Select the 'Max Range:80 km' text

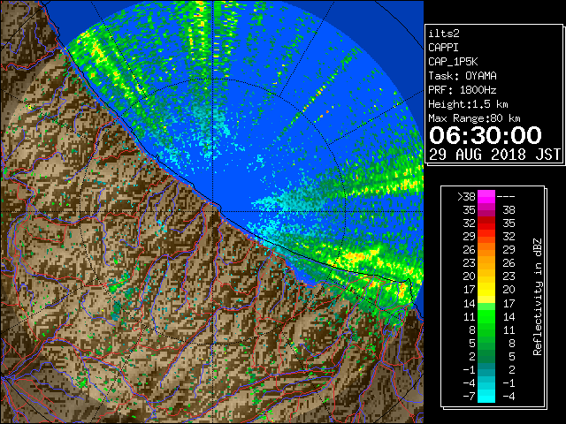[474, 118]
